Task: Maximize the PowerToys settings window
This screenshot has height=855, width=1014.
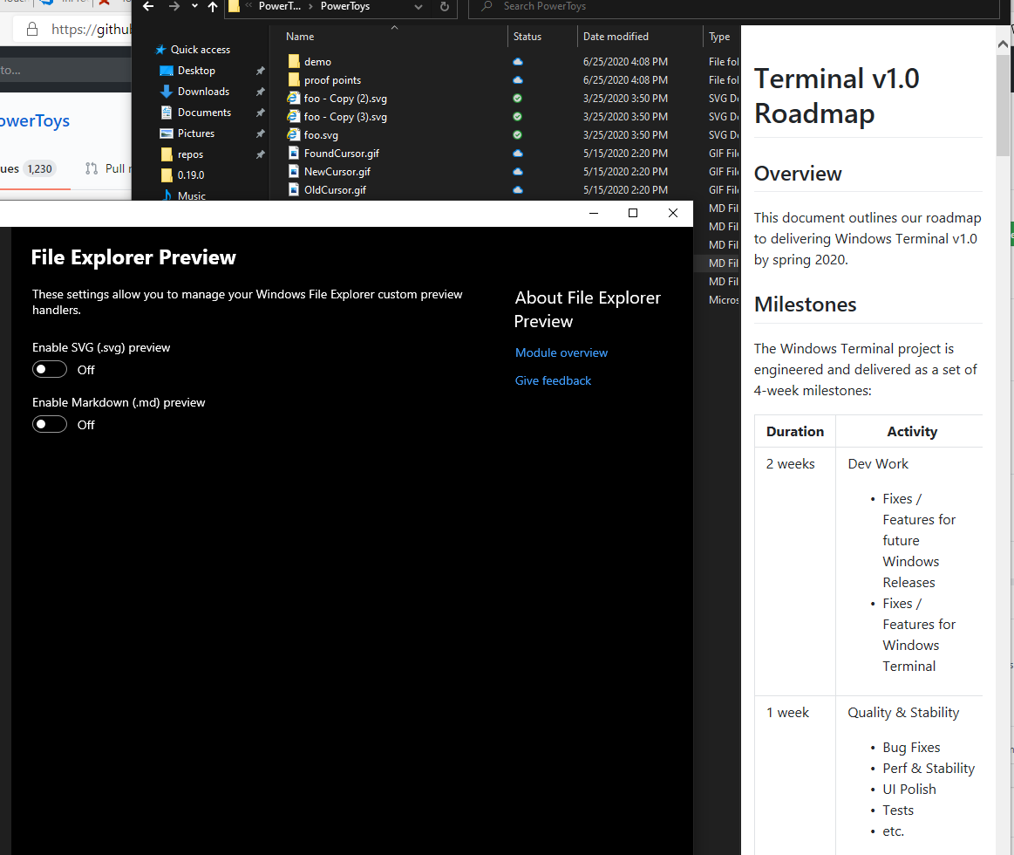Action: [x=633, y=213]
